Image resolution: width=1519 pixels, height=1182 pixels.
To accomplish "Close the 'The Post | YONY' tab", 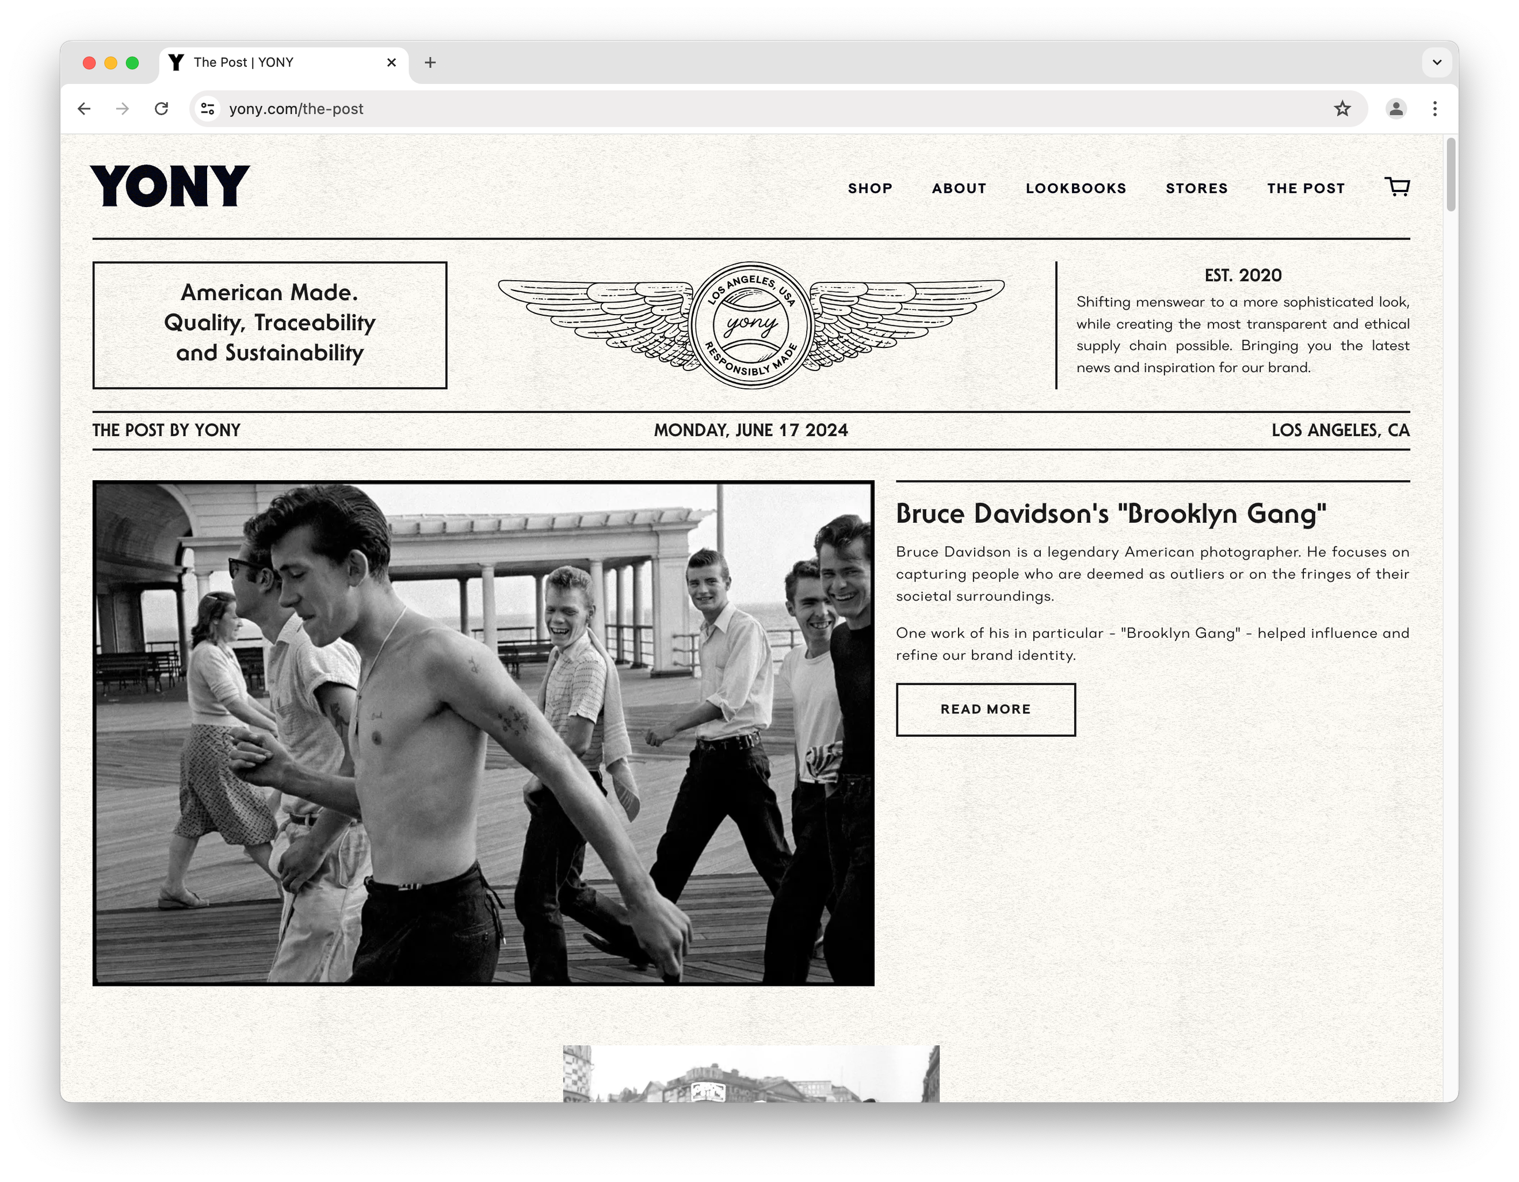I will point(391,63).
